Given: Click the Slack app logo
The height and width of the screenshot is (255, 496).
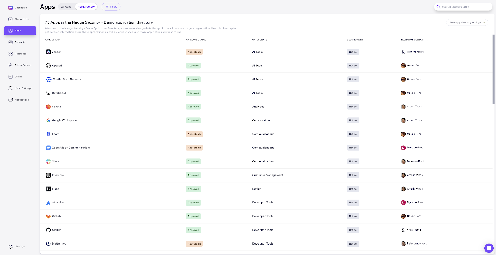Looking at the screenshot, I should point(48,162).
